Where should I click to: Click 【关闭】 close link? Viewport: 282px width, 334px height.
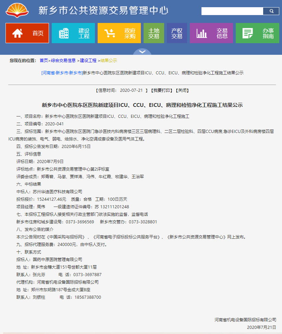point(182,90)
